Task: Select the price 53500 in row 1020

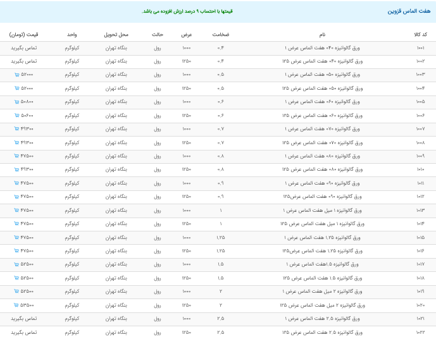Action: 27,305
